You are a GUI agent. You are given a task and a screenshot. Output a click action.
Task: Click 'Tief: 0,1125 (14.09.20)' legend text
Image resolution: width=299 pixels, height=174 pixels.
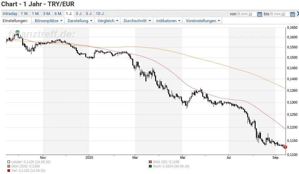[x=28, y=171]
